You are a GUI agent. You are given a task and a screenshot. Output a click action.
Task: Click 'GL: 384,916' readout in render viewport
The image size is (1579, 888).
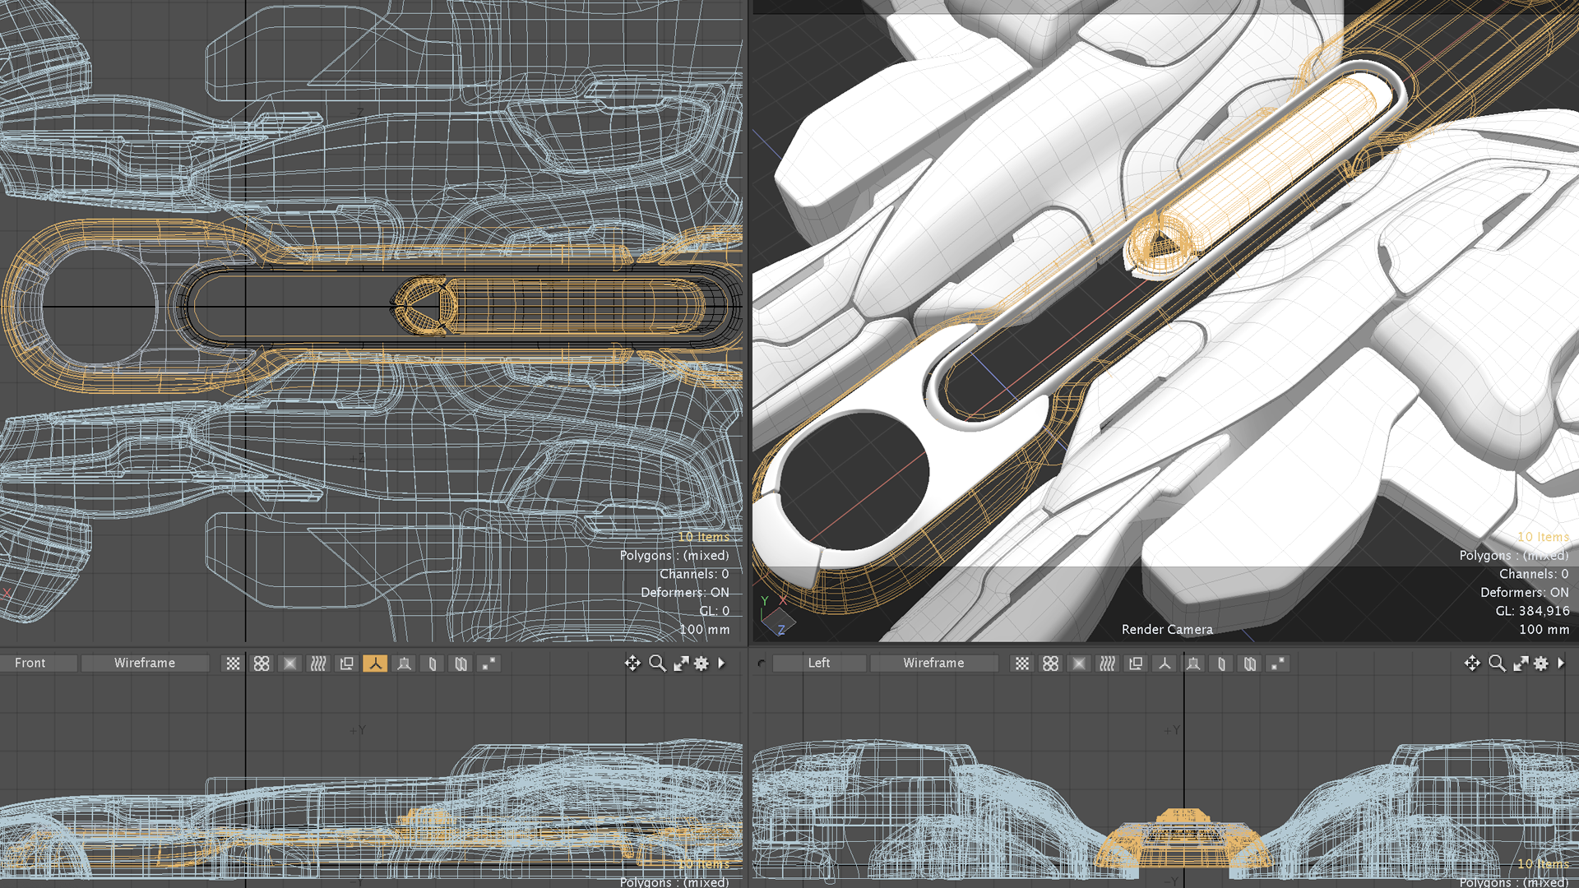point(1532,611)
